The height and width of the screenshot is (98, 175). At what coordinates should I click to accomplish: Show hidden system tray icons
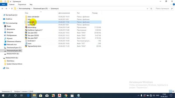pos(138,96)
